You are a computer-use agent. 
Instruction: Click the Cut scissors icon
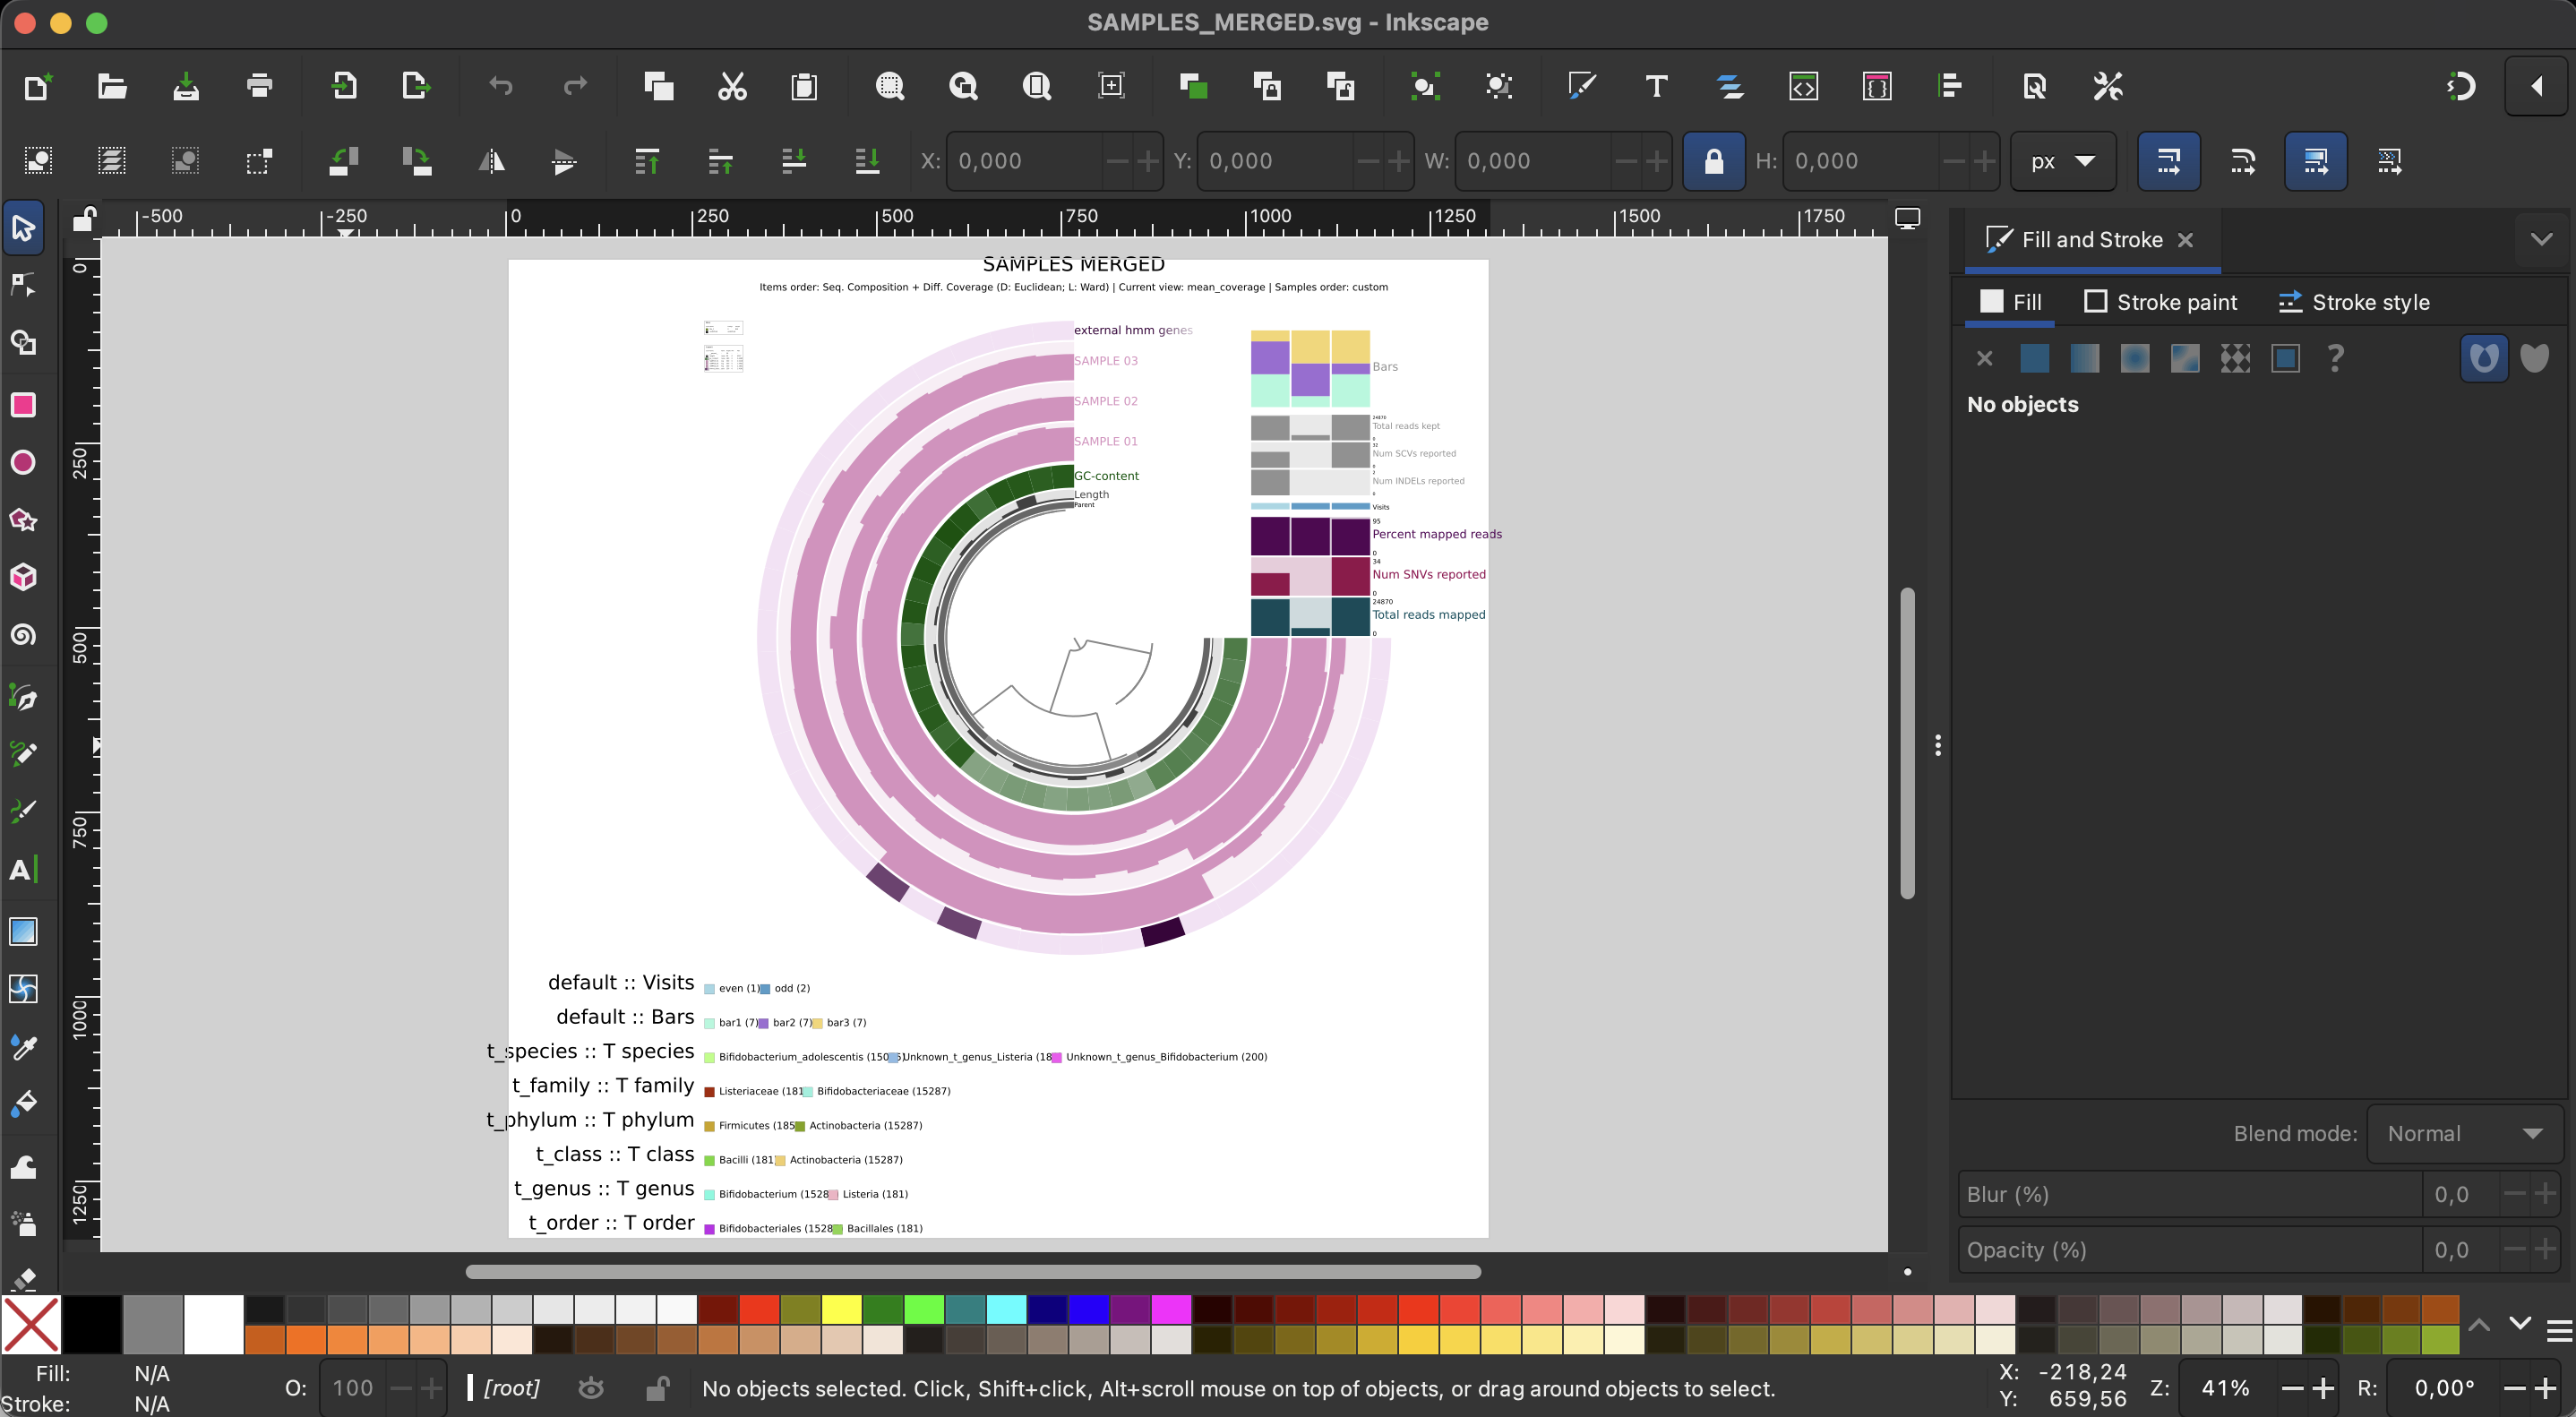click(732, 86)
